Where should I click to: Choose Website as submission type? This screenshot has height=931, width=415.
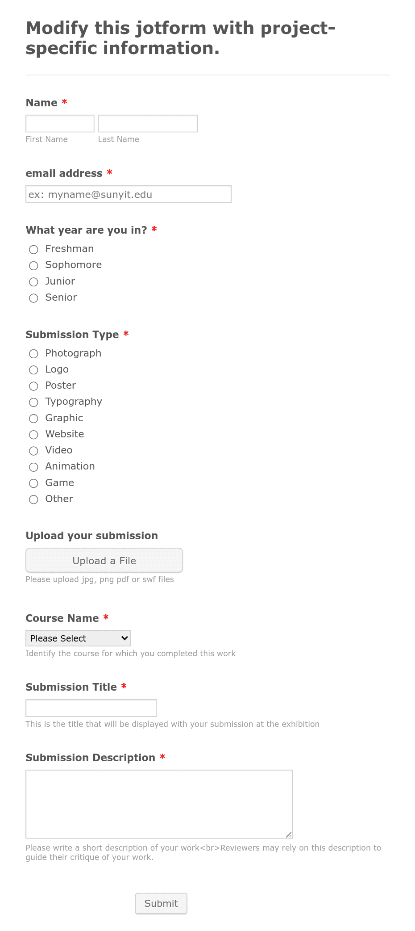33,435
